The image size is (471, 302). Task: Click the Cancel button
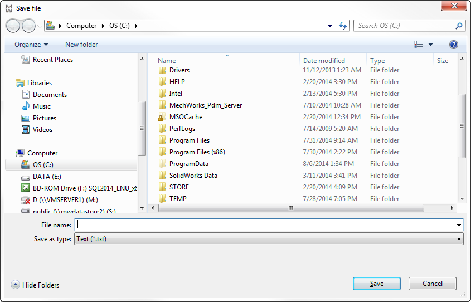pyautogui.click(x=432, y=284)
